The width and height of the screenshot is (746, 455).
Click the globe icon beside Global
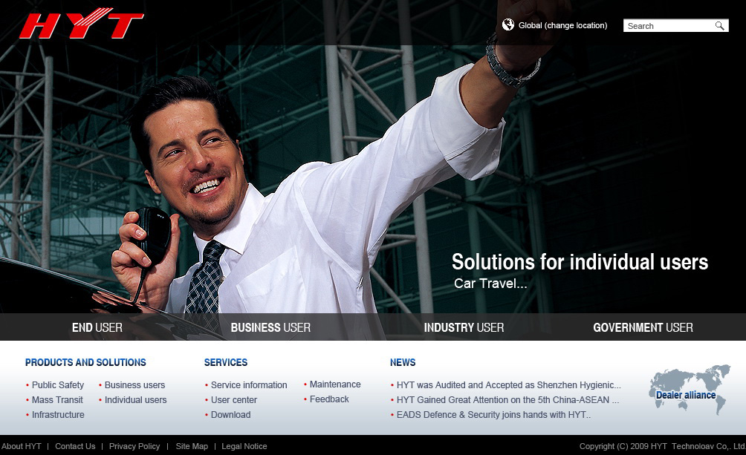pyautogui.click(x=508, y=24)
